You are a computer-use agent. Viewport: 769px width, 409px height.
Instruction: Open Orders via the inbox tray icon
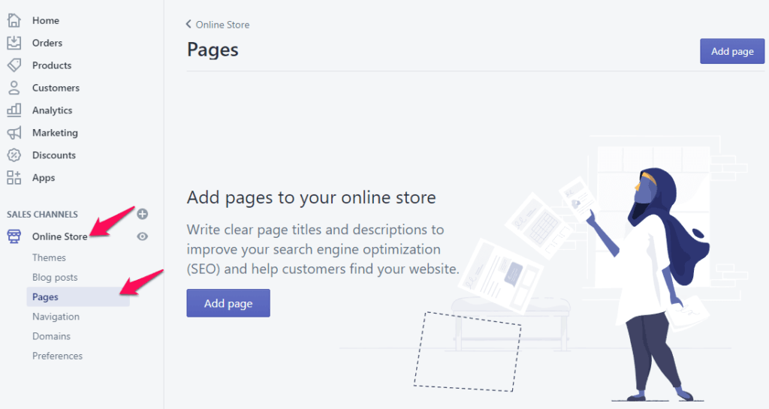pos(14,43)
